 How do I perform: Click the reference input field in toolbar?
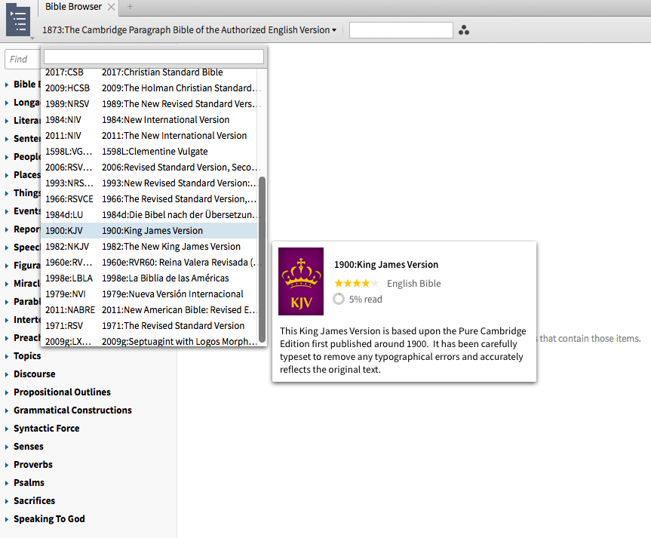(401, 30)
